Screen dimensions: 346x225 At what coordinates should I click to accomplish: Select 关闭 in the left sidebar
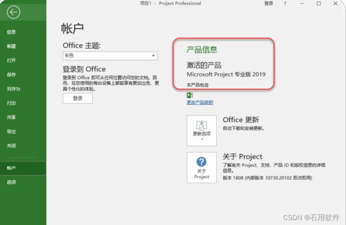pyautogui.click(x=11, y=146)
